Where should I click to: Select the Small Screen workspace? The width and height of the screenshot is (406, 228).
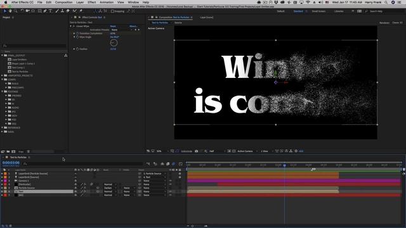click(318, 11)
